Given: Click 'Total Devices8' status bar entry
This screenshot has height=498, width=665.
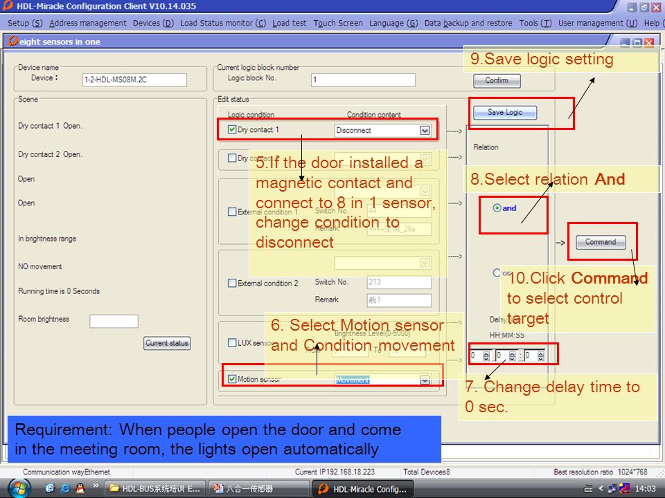Looking at the screenshot, I should click(x=426, y=472).
